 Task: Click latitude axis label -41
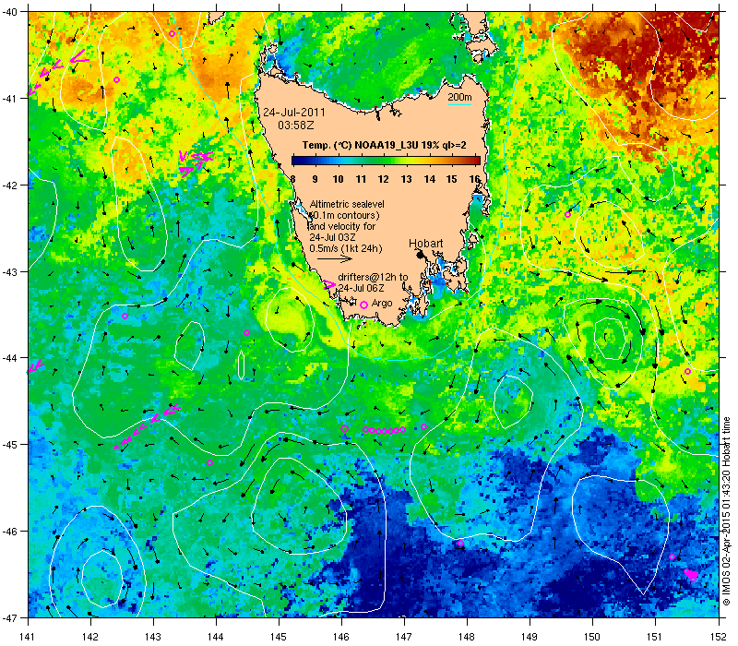pos(12,99)
